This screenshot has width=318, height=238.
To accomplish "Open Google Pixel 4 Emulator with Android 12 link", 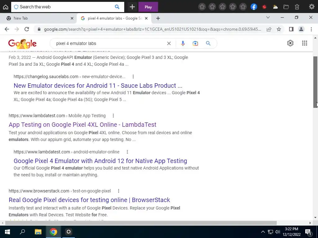I will 100,161.
